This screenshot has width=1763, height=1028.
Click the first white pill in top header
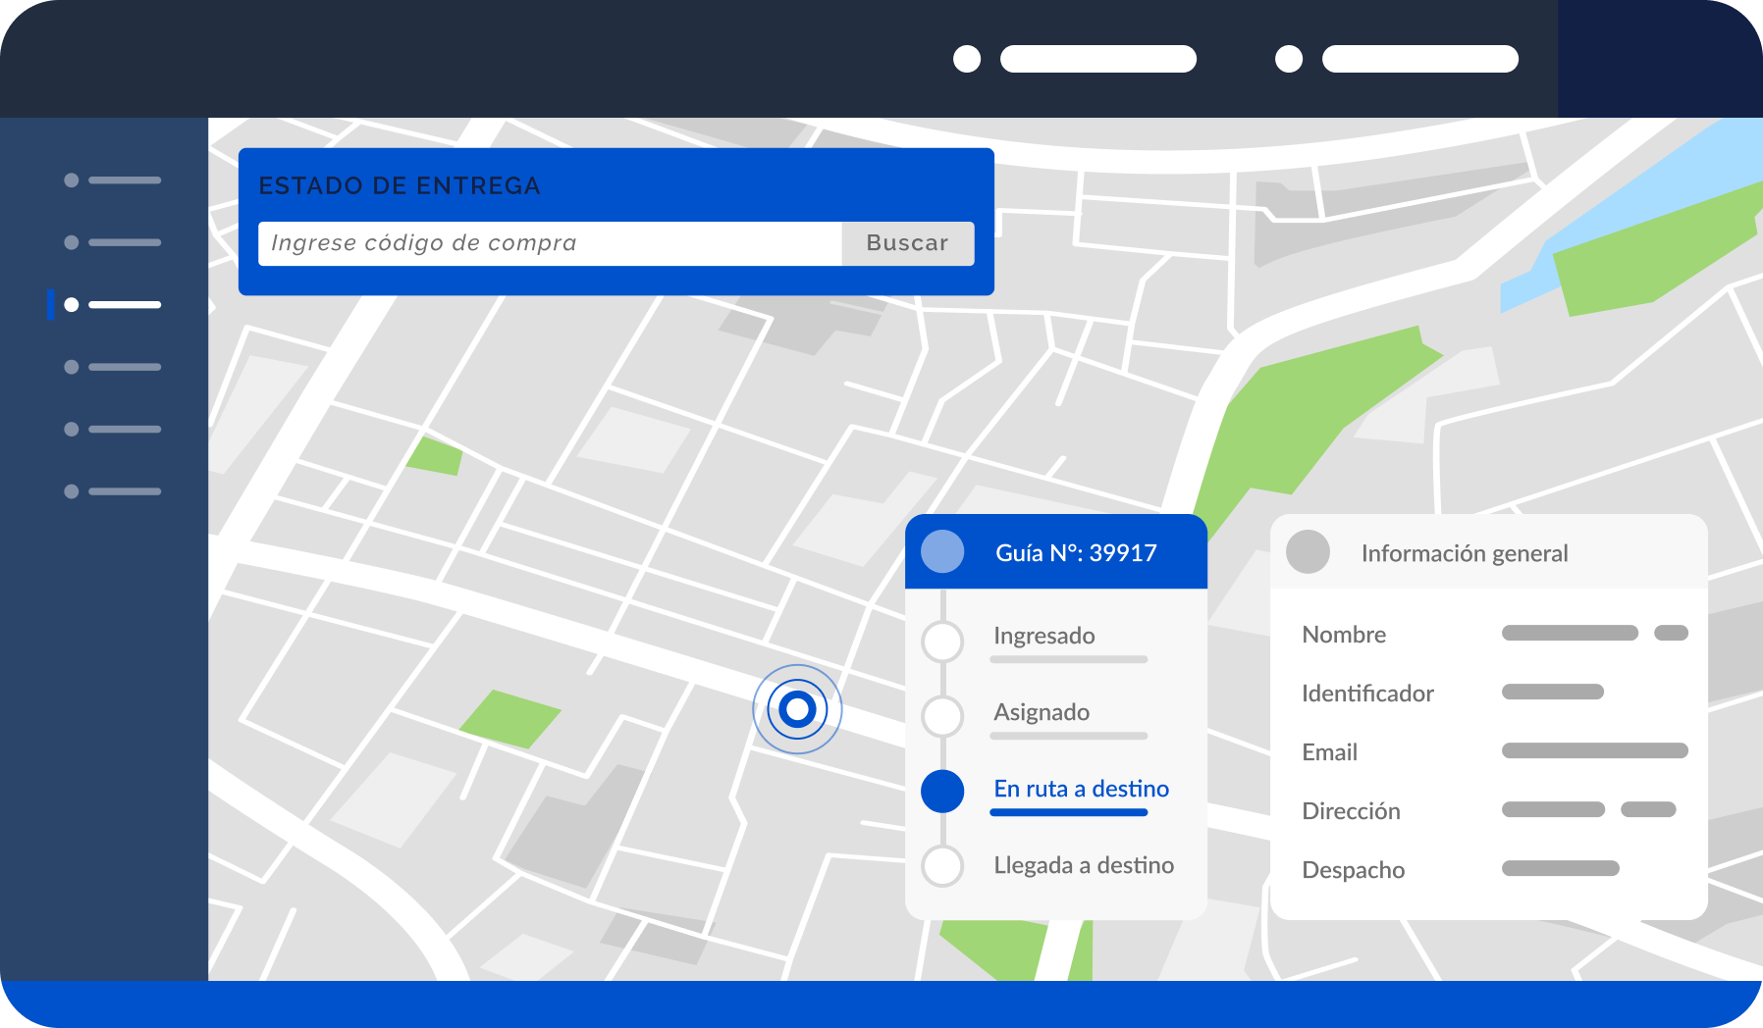click(1097, 59)
